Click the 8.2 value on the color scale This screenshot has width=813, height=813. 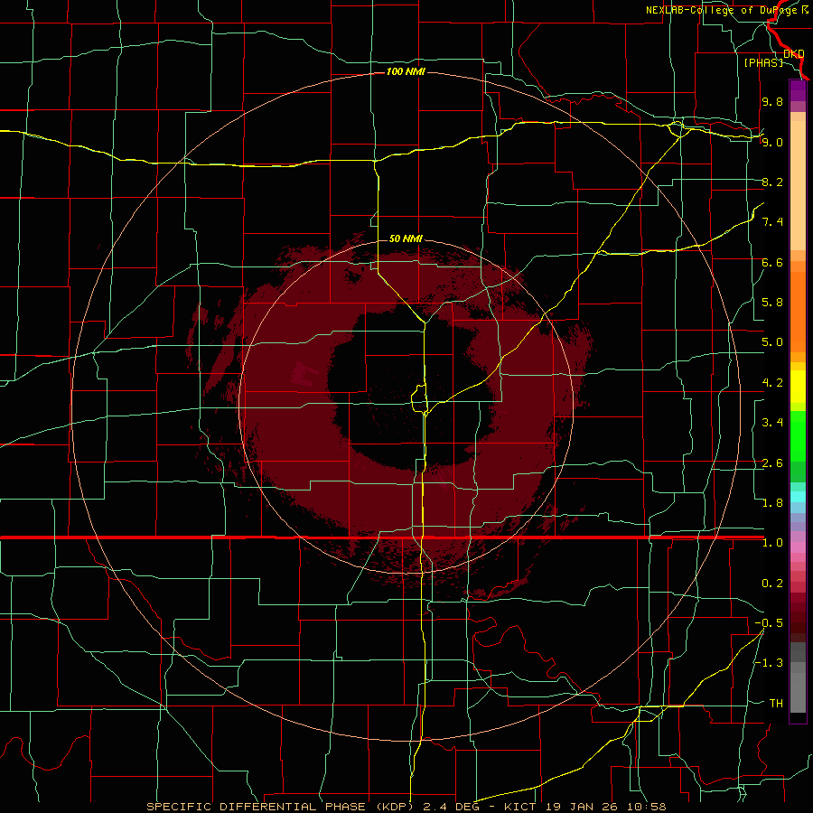[772, 182]
